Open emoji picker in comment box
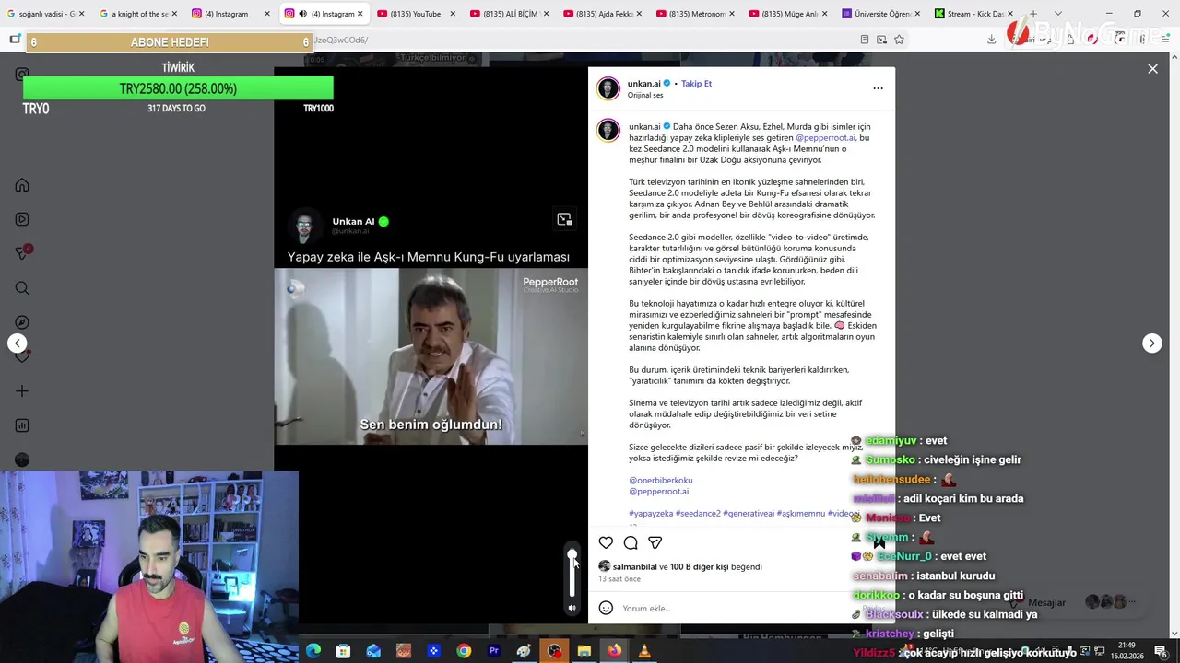Screen dimensions: 1180x663 click(x=606, y=608)
